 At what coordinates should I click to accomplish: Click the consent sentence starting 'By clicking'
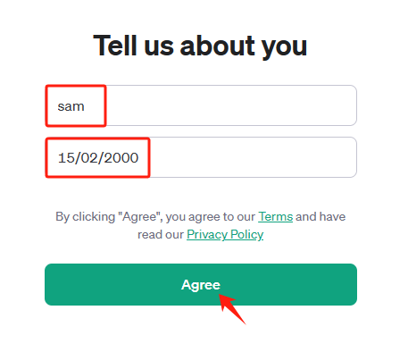(201, 225)
